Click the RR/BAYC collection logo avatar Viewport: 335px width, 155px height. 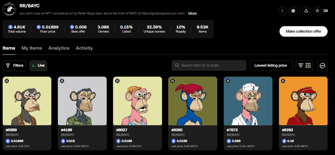(9, 10)
